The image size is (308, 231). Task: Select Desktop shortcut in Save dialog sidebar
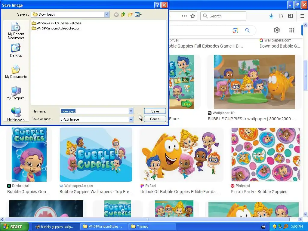pos(16,51)
